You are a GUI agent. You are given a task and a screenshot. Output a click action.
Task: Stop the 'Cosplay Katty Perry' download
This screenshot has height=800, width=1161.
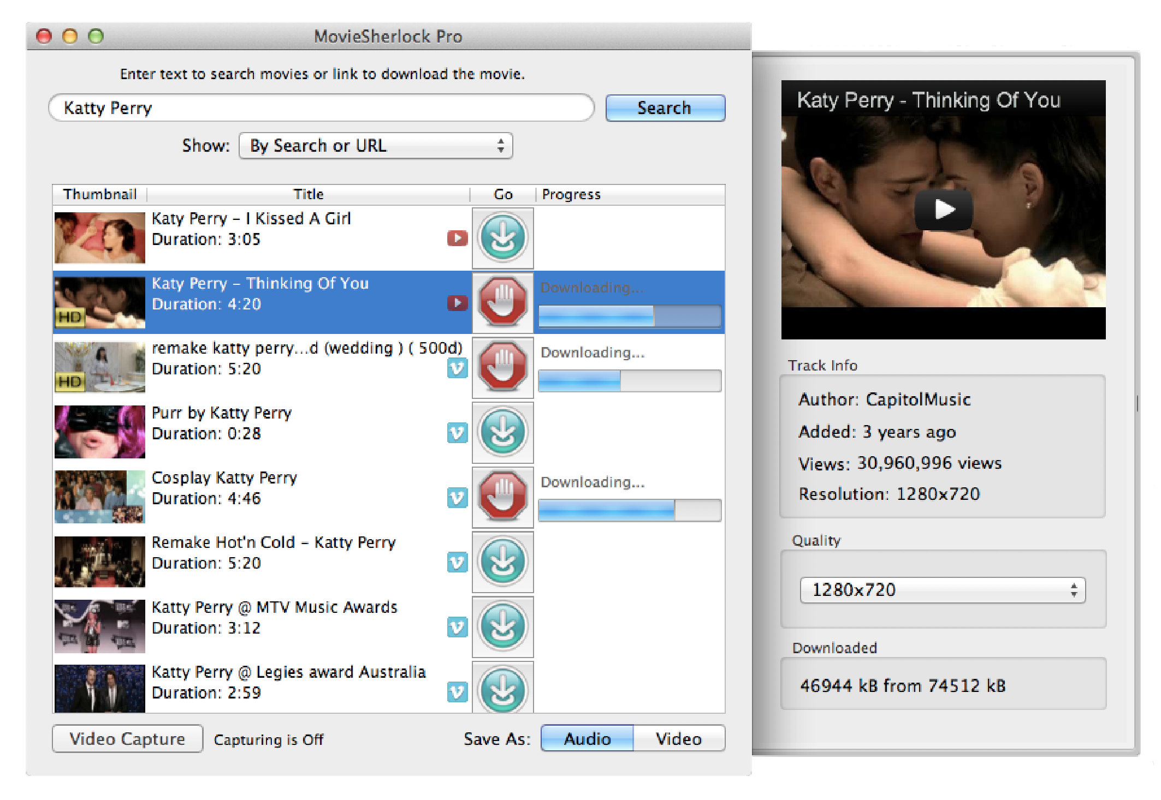(502, 497)
